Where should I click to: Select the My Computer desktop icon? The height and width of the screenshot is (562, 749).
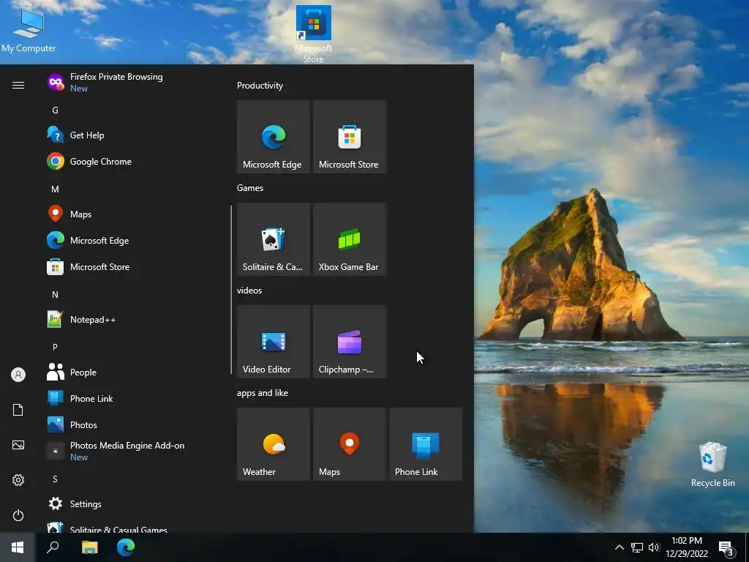[x=29, y=31]
